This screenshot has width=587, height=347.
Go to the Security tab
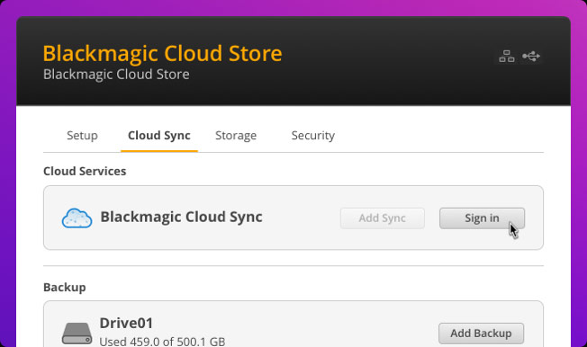pos(313,136)
